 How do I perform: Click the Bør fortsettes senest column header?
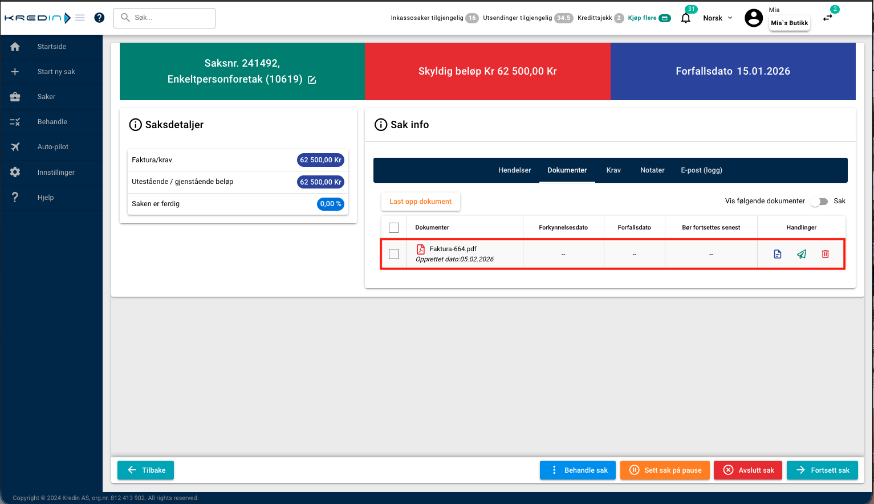click(711, 228)
